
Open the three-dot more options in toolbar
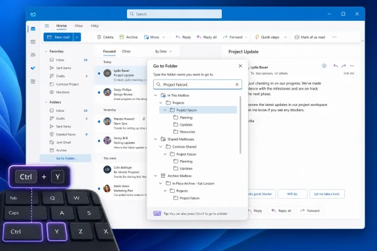334,37
